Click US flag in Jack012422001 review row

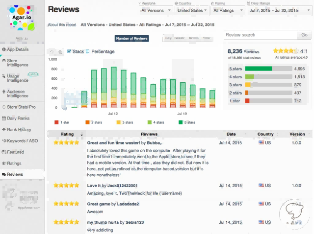coord(261,185)
